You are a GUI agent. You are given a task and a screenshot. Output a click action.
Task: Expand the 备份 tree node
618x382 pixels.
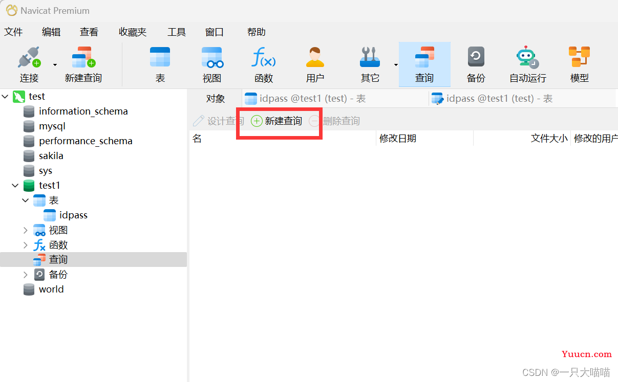pyautogui.click(x=26, y=275)
